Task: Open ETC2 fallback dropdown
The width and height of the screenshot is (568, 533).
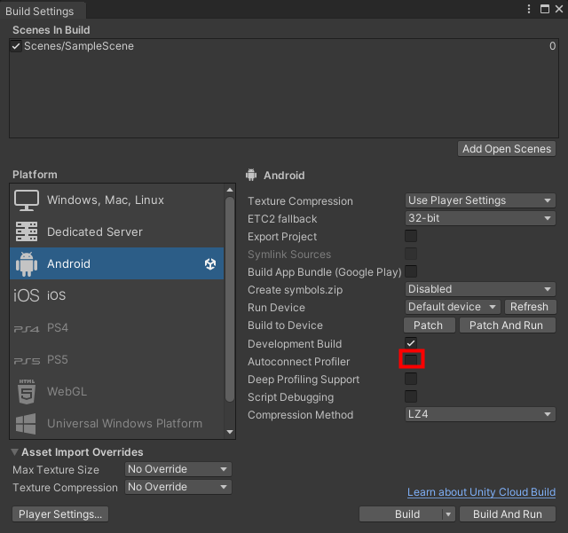Action: (480, 218)
